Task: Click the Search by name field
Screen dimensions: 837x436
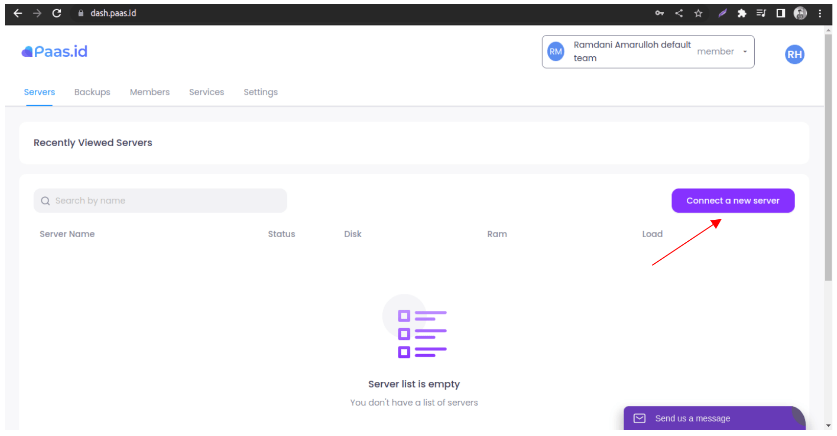Action: (160, 201)
